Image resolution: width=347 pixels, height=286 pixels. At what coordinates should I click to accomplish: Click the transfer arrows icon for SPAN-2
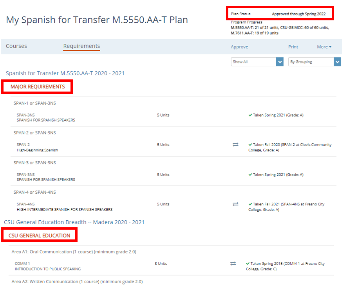click(235, 145)
